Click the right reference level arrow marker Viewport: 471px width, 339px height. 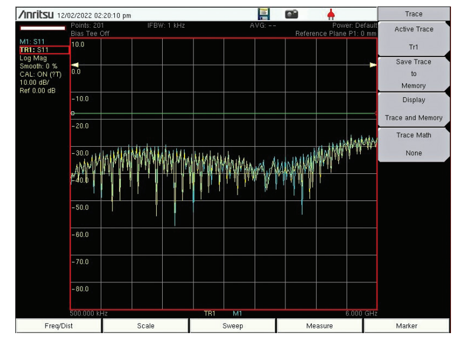click(373, 65)
